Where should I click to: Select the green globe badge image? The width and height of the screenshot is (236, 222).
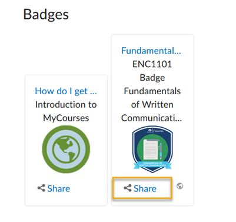click(x=66, y=150)
